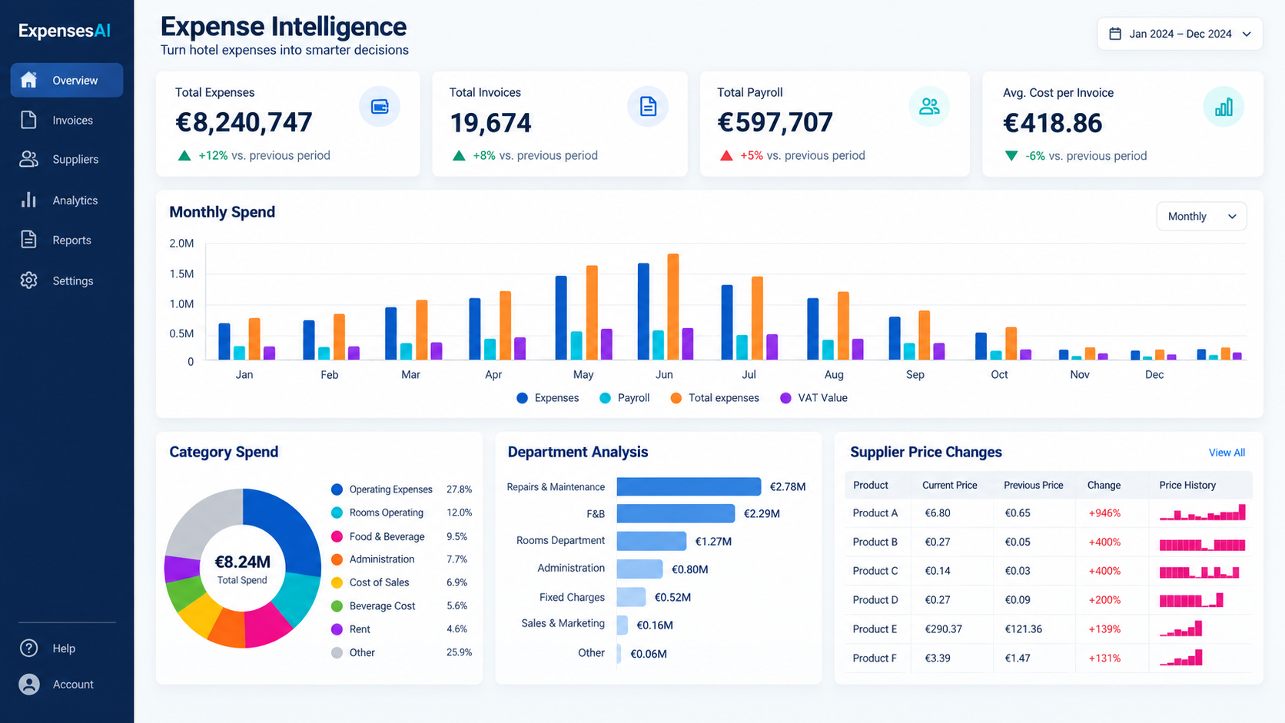Open Reports section in sidebar
The image size is (1285, 723).
click(71, 240)
